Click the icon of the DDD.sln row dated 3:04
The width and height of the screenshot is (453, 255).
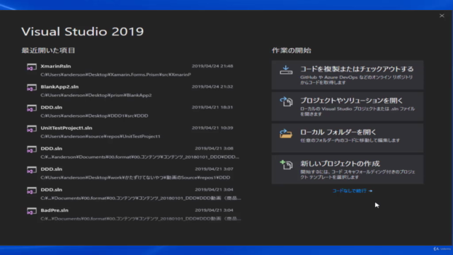pyautogui.click(x=31, y=191)
